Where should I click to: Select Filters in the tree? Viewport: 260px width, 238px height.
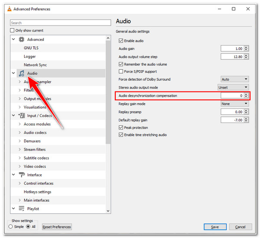click(29, 90)
